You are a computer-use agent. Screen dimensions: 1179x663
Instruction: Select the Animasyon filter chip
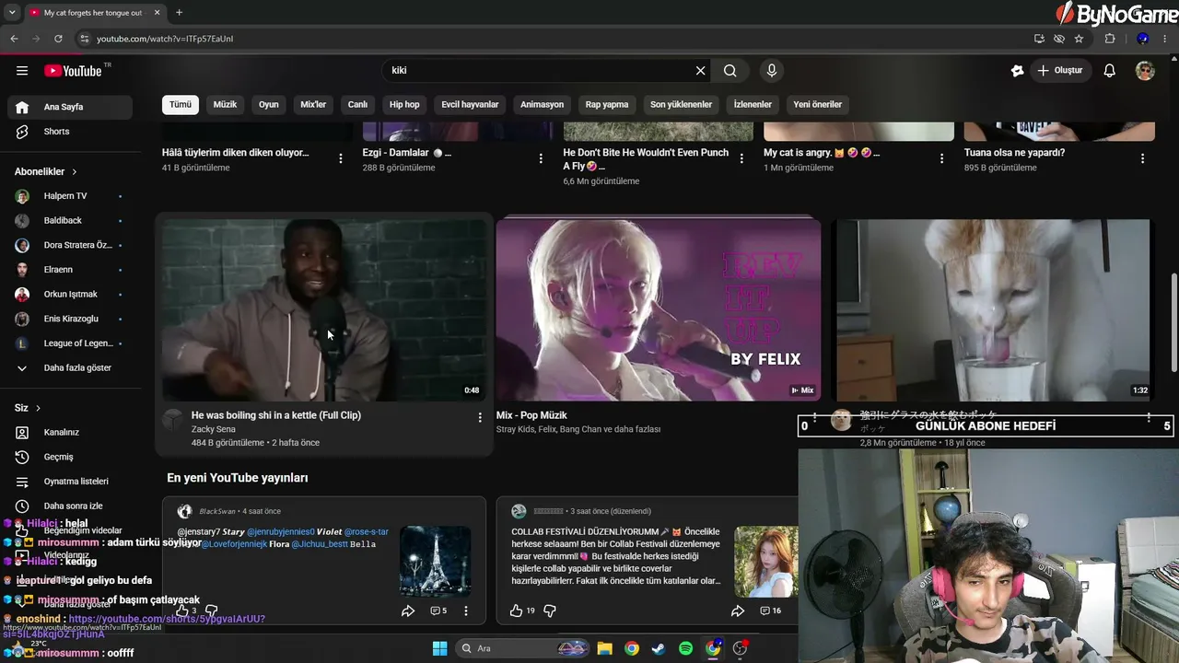coord(542,104)
